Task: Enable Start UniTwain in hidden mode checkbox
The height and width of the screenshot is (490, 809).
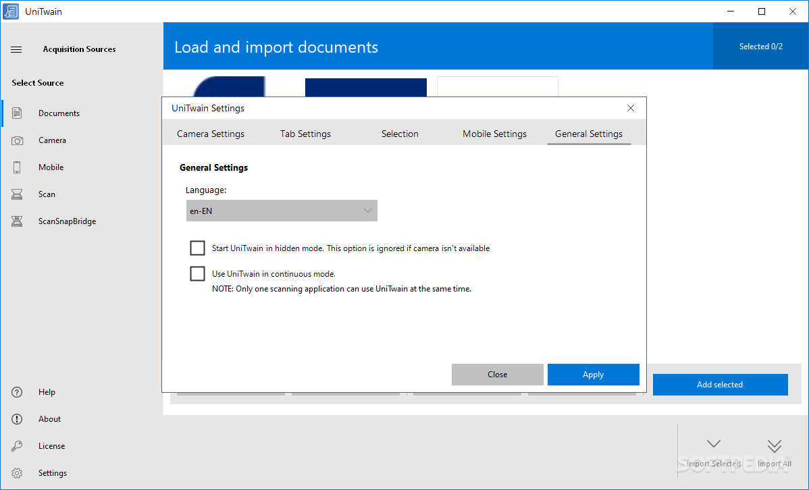Action: pyautogui.click(x=197, y=248)
